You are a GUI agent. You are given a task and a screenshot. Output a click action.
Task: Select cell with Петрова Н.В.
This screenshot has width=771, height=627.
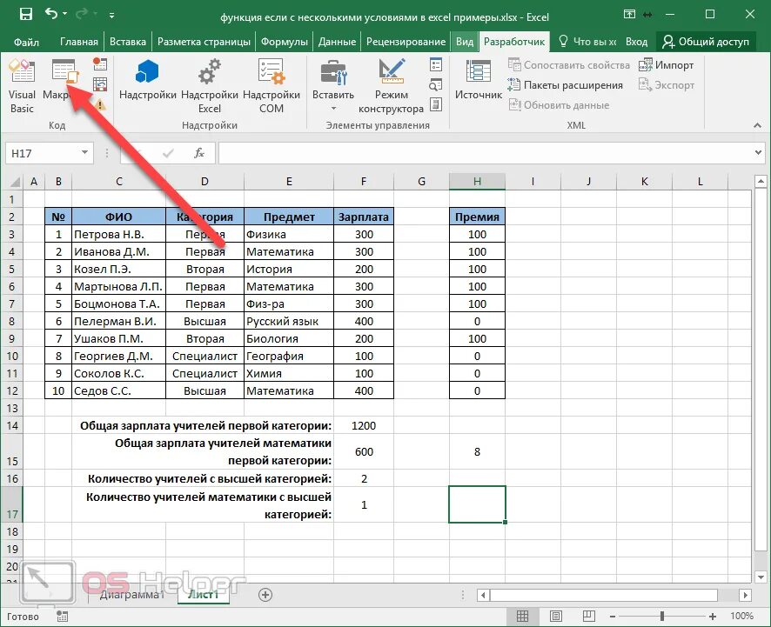(118, 235)
